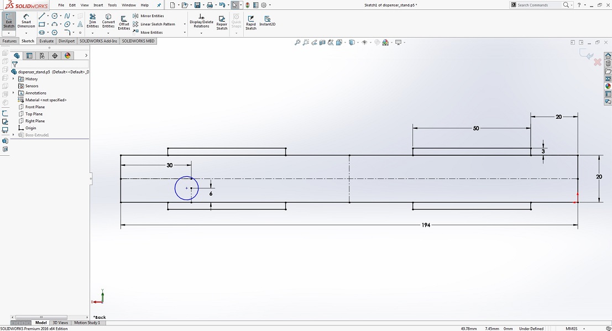Click the Save icon
This screenshot has height=331, width=612.
click(x=197, y=5)
